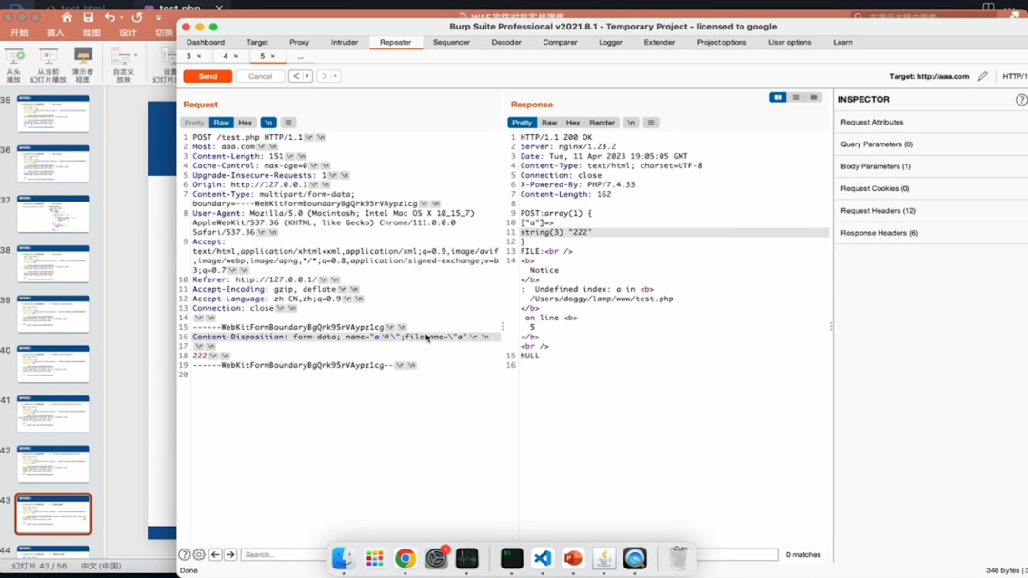1028x578 pixels.
Task: Click the request Search input field
Action: point(284,554)
